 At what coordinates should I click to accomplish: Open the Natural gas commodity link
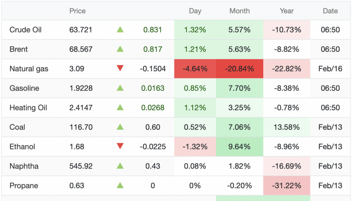pos(29,69)
